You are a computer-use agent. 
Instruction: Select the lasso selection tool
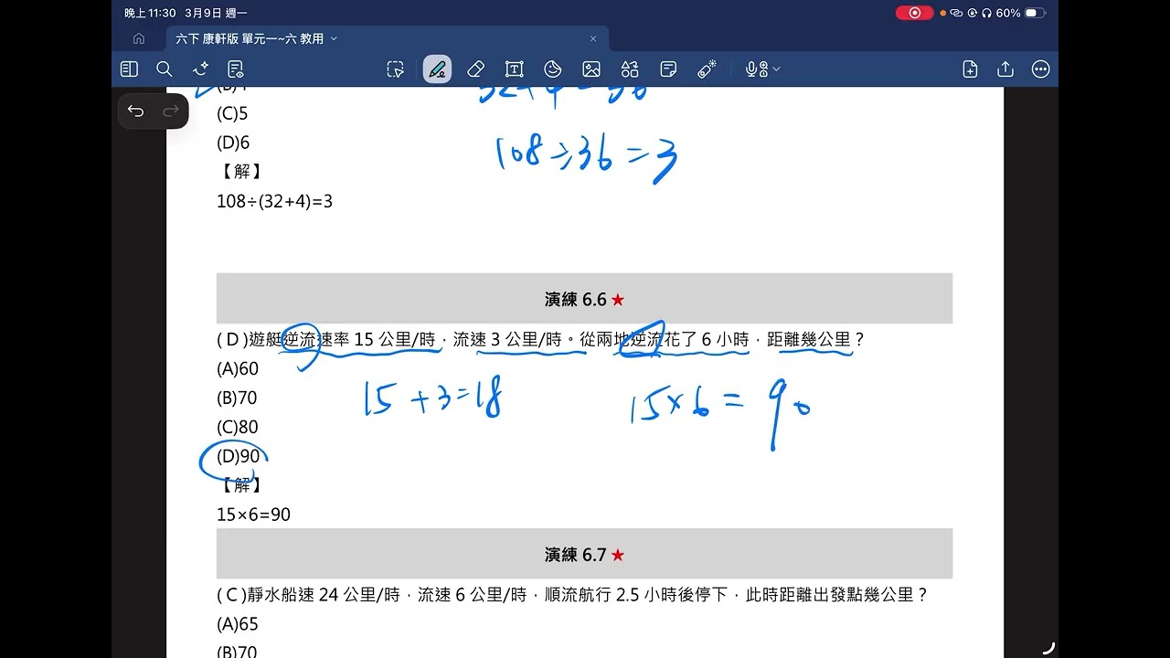coord(395,69)
